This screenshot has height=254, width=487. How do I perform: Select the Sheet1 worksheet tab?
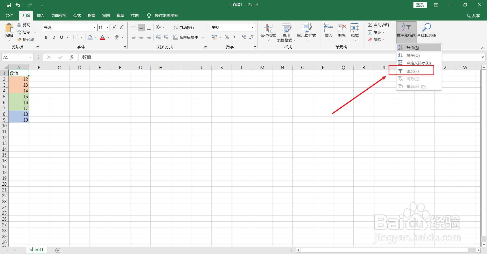coord(36,249)
